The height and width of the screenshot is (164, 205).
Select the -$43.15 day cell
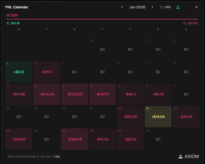click(x=186, y=117)
